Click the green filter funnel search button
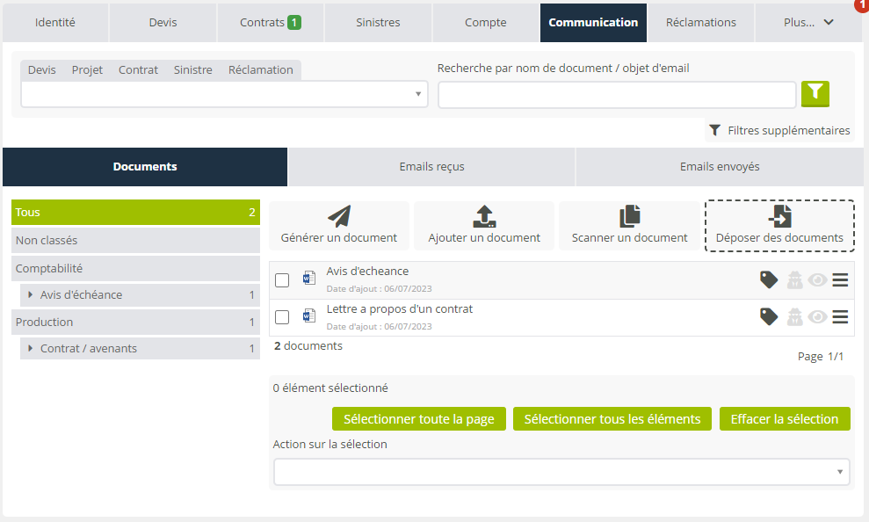This screenshot has height=522, width=869. click(815, 93)
